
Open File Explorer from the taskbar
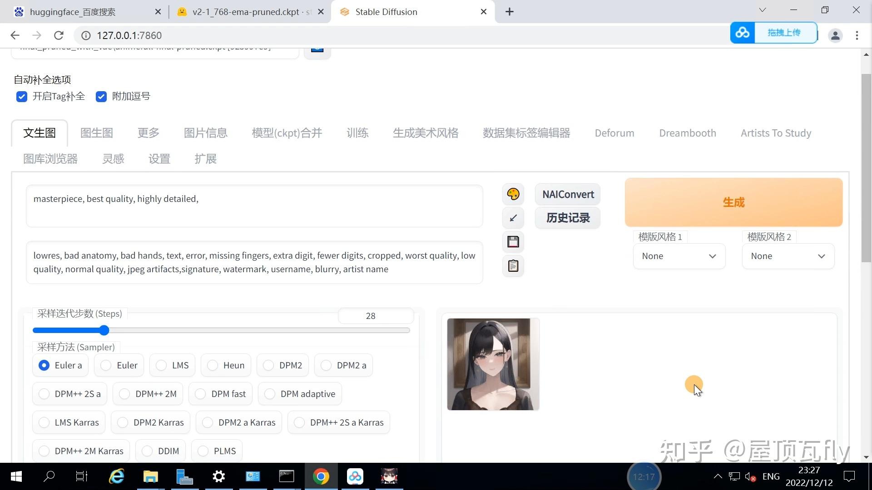pyautogui.click(x=151, y=476)
